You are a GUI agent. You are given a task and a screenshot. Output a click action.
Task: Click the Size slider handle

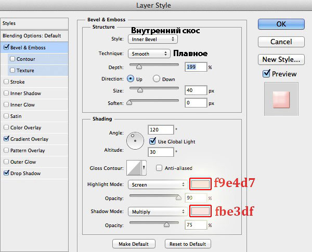pyautogui.click(x=140, y=90)
